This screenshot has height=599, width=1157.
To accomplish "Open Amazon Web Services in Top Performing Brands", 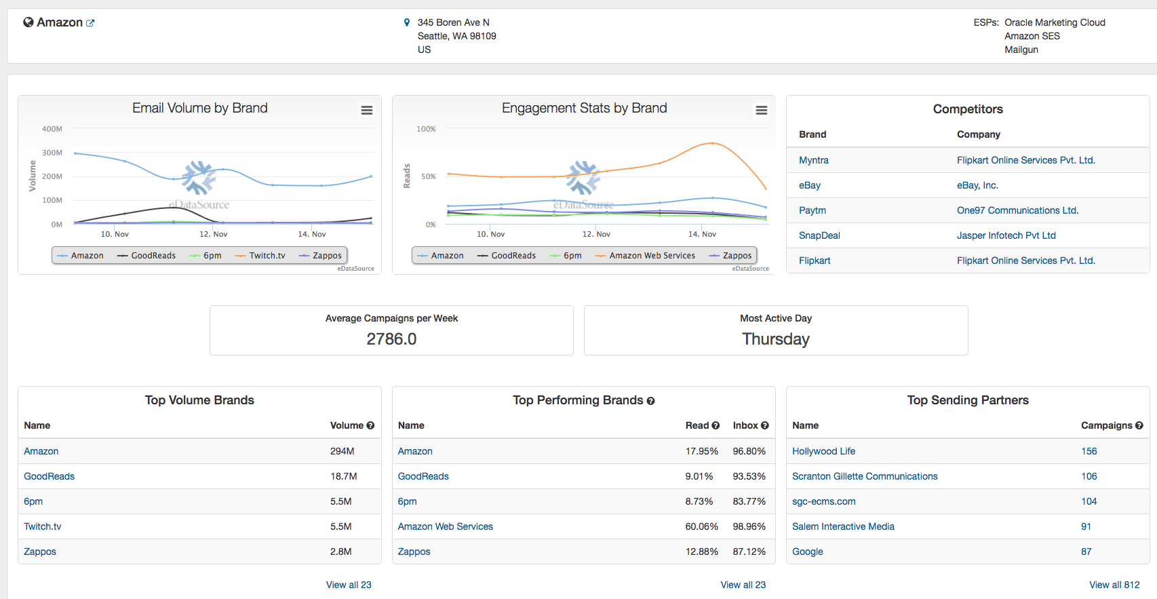I will (x=446, y=526).
